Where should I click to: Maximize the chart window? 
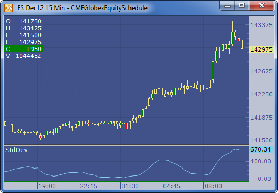pyautogui.click(x=242, y=6)
